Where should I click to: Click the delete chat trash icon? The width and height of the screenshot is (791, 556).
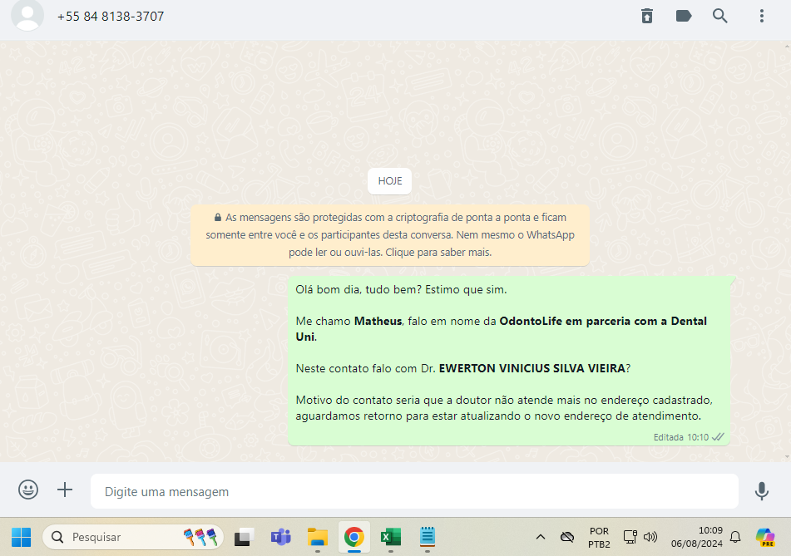647,16
